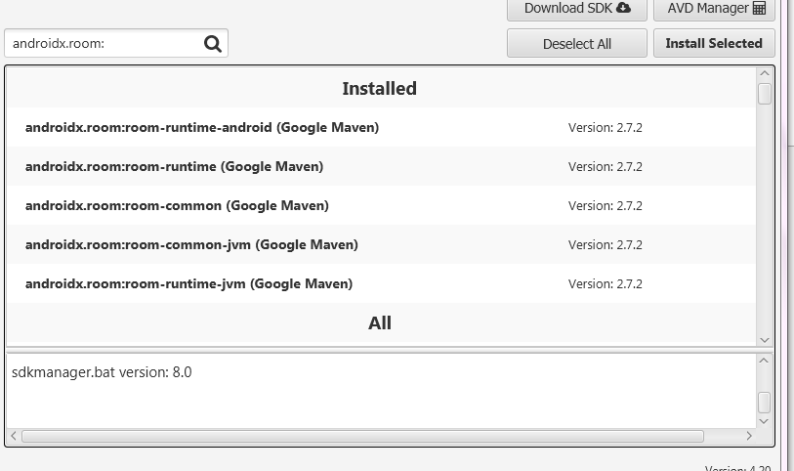This screenshot has height=471, width=794.
Task: Select androidx.room:room-common-jvm package row
Action: (x=381, y=244)
